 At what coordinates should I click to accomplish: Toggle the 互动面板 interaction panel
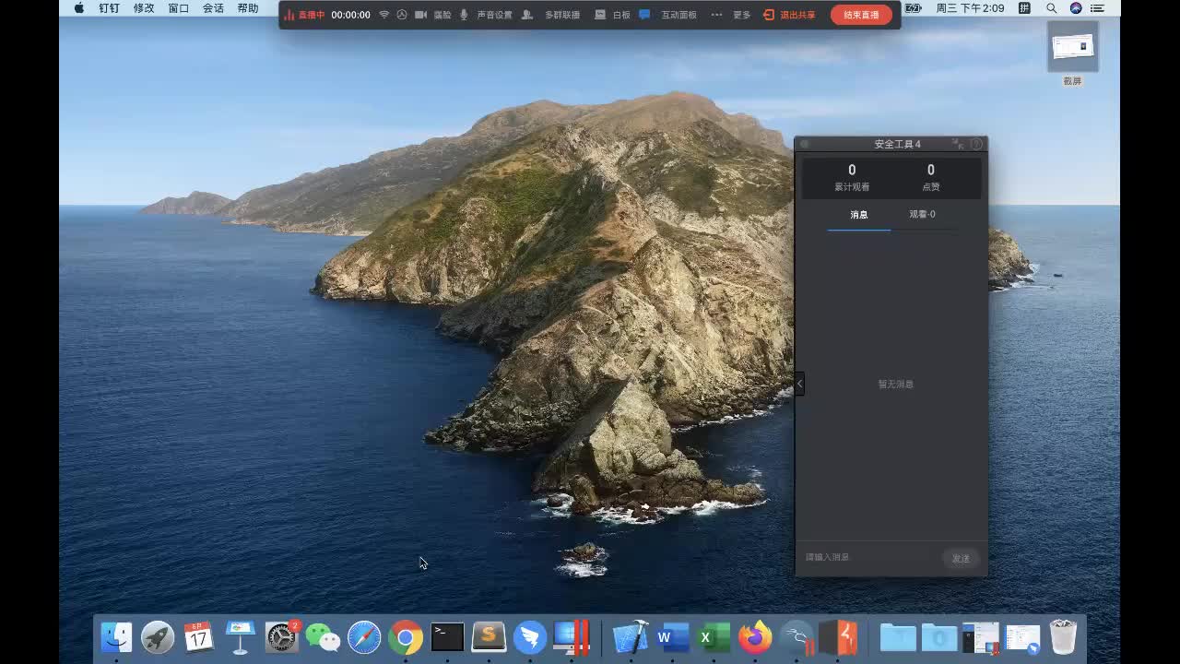[x=668, y=15]
